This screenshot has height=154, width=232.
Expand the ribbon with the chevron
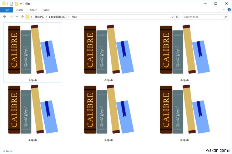(224, 10)
